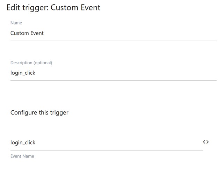Click the word "Edit" in page title
Screen dimensions: 219x169
(x=13, y=7)
